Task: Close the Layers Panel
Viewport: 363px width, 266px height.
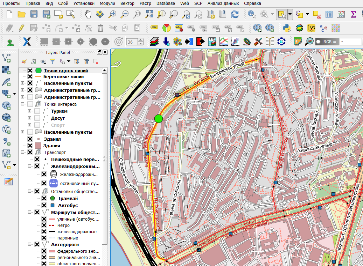Action: 105,52
